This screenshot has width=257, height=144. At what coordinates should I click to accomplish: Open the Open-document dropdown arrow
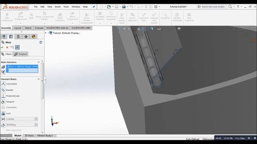112,7
